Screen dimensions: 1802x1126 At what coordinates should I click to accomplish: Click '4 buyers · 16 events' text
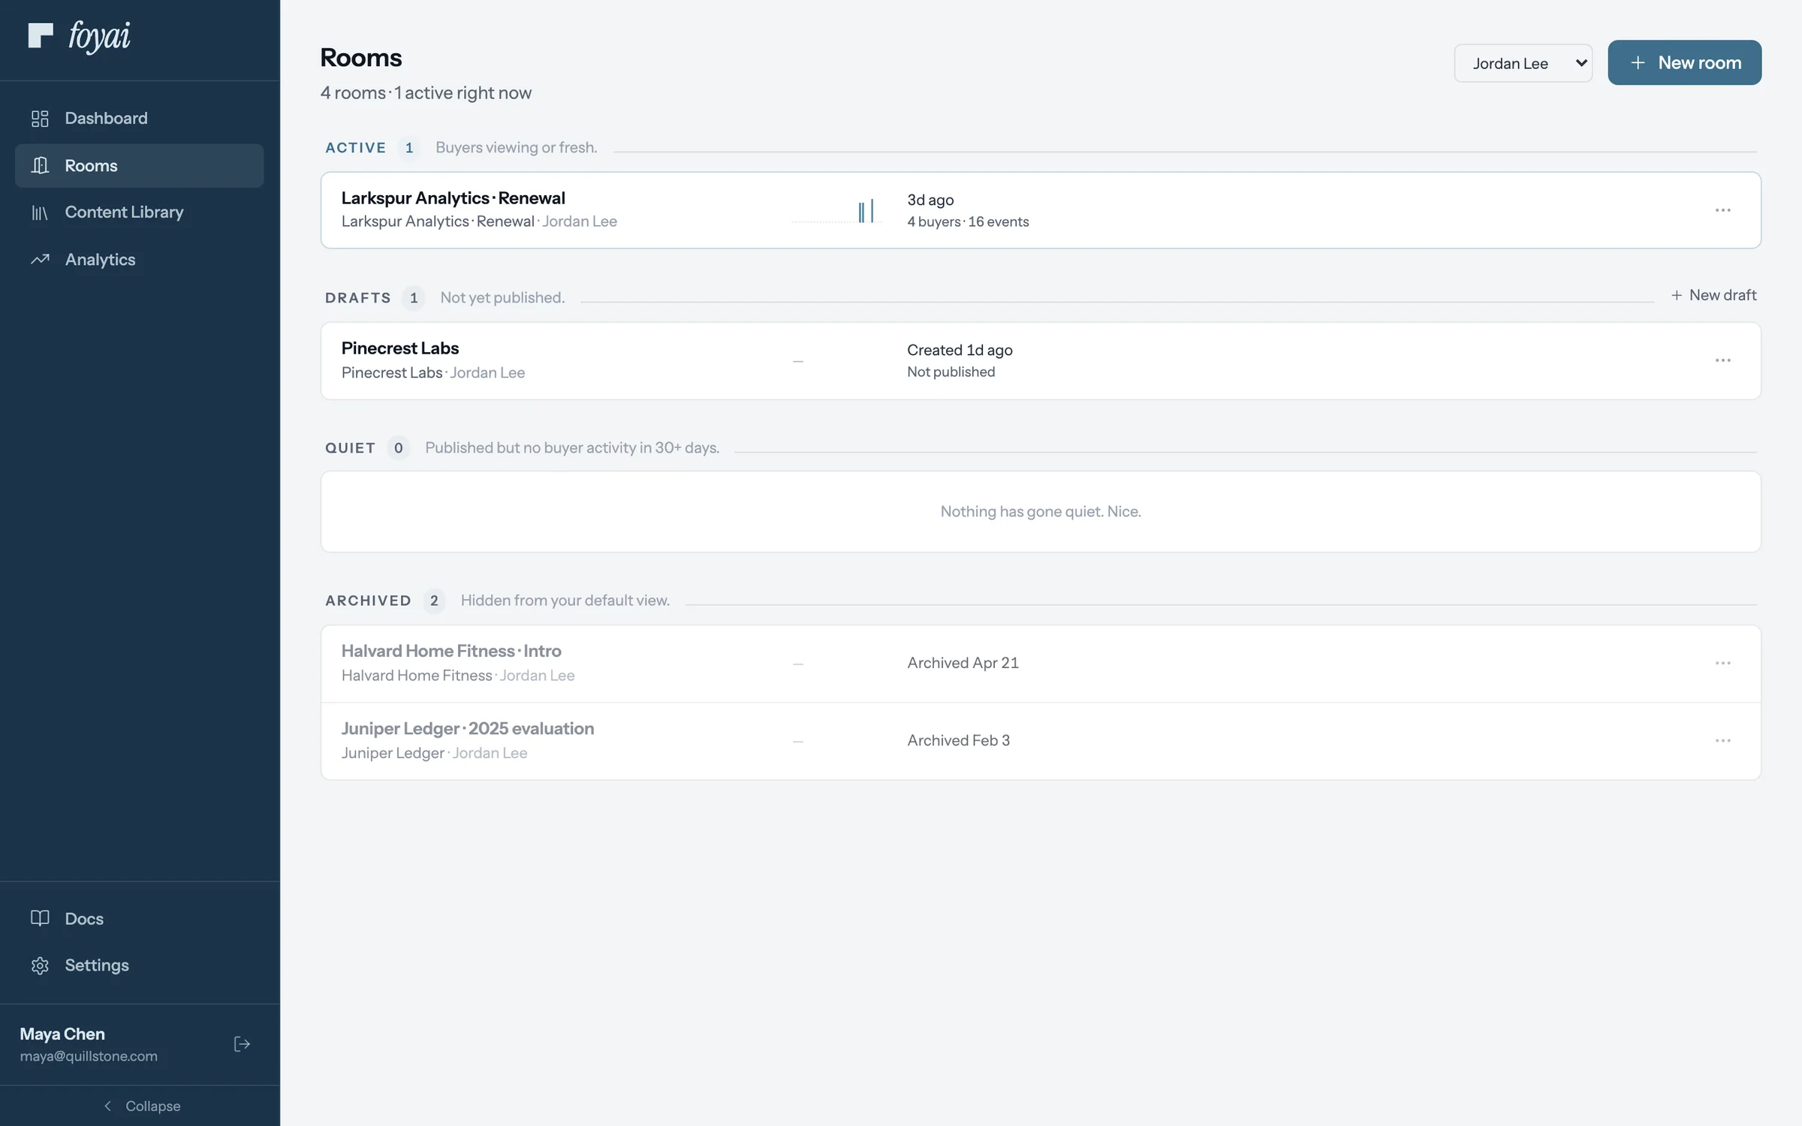point(968,222)
